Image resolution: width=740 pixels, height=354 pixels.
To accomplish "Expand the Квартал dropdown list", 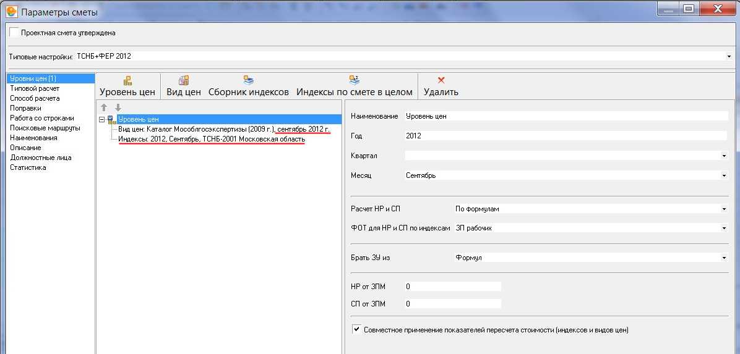I will tap(724, 156).
